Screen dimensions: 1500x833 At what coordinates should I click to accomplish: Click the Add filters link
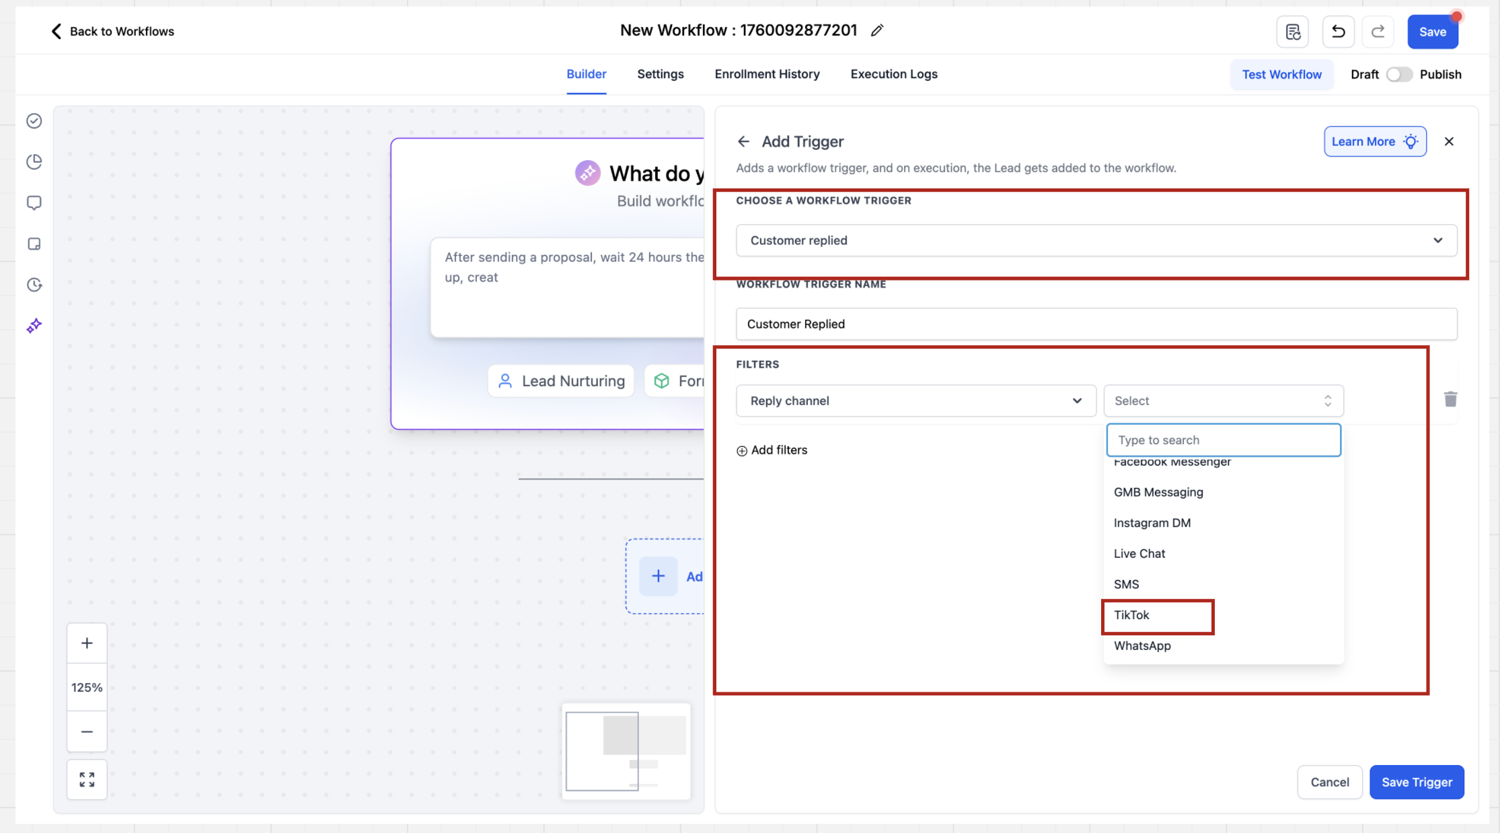772,450
